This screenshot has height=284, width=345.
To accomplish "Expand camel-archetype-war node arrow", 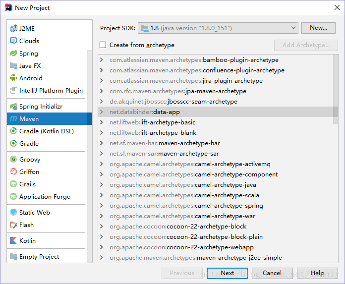I will coord(102,216).
